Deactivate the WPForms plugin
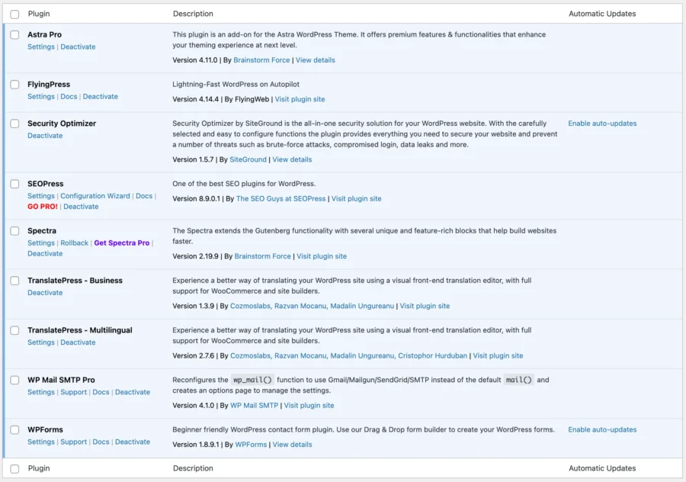This screenshot has width=686, height=482. coord(133,442)
